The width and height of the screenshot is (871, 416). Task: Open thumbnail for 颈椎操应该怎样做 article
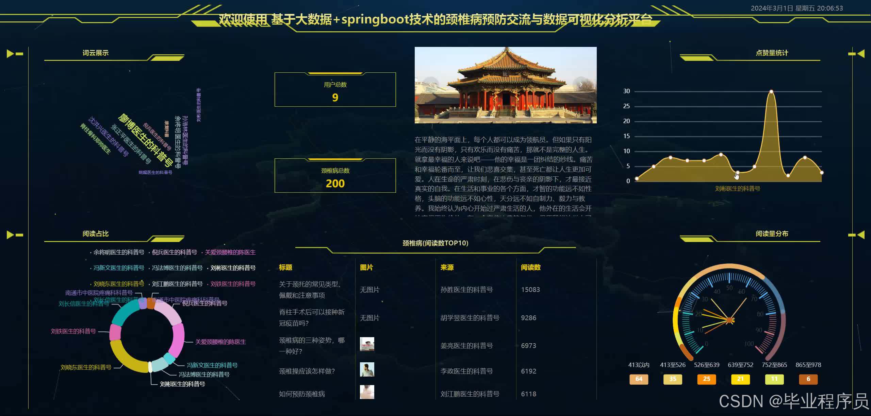pos(367,369)
